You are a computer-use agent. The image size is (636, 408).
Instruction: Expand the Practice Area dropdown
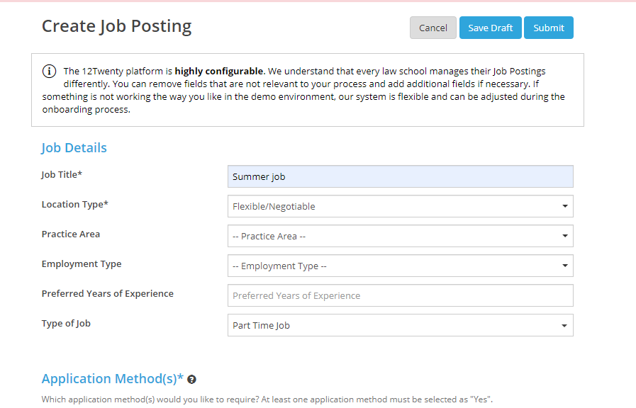point(400,236)
